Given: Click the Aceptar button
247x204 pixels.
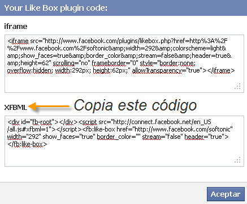Looking at the screenshot, I should click(226, 194).
